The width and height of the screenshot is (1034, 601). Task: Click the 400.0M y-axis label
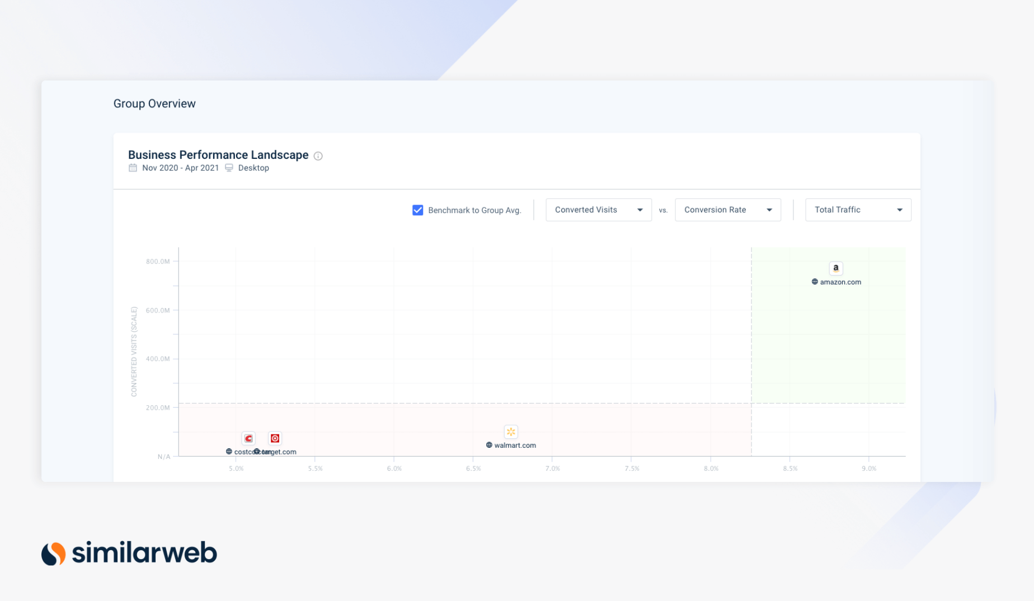click(158, 359)
